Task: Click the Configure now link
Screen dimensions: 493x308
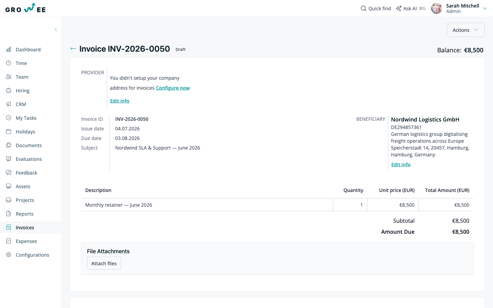Action: tap(173, 88)
